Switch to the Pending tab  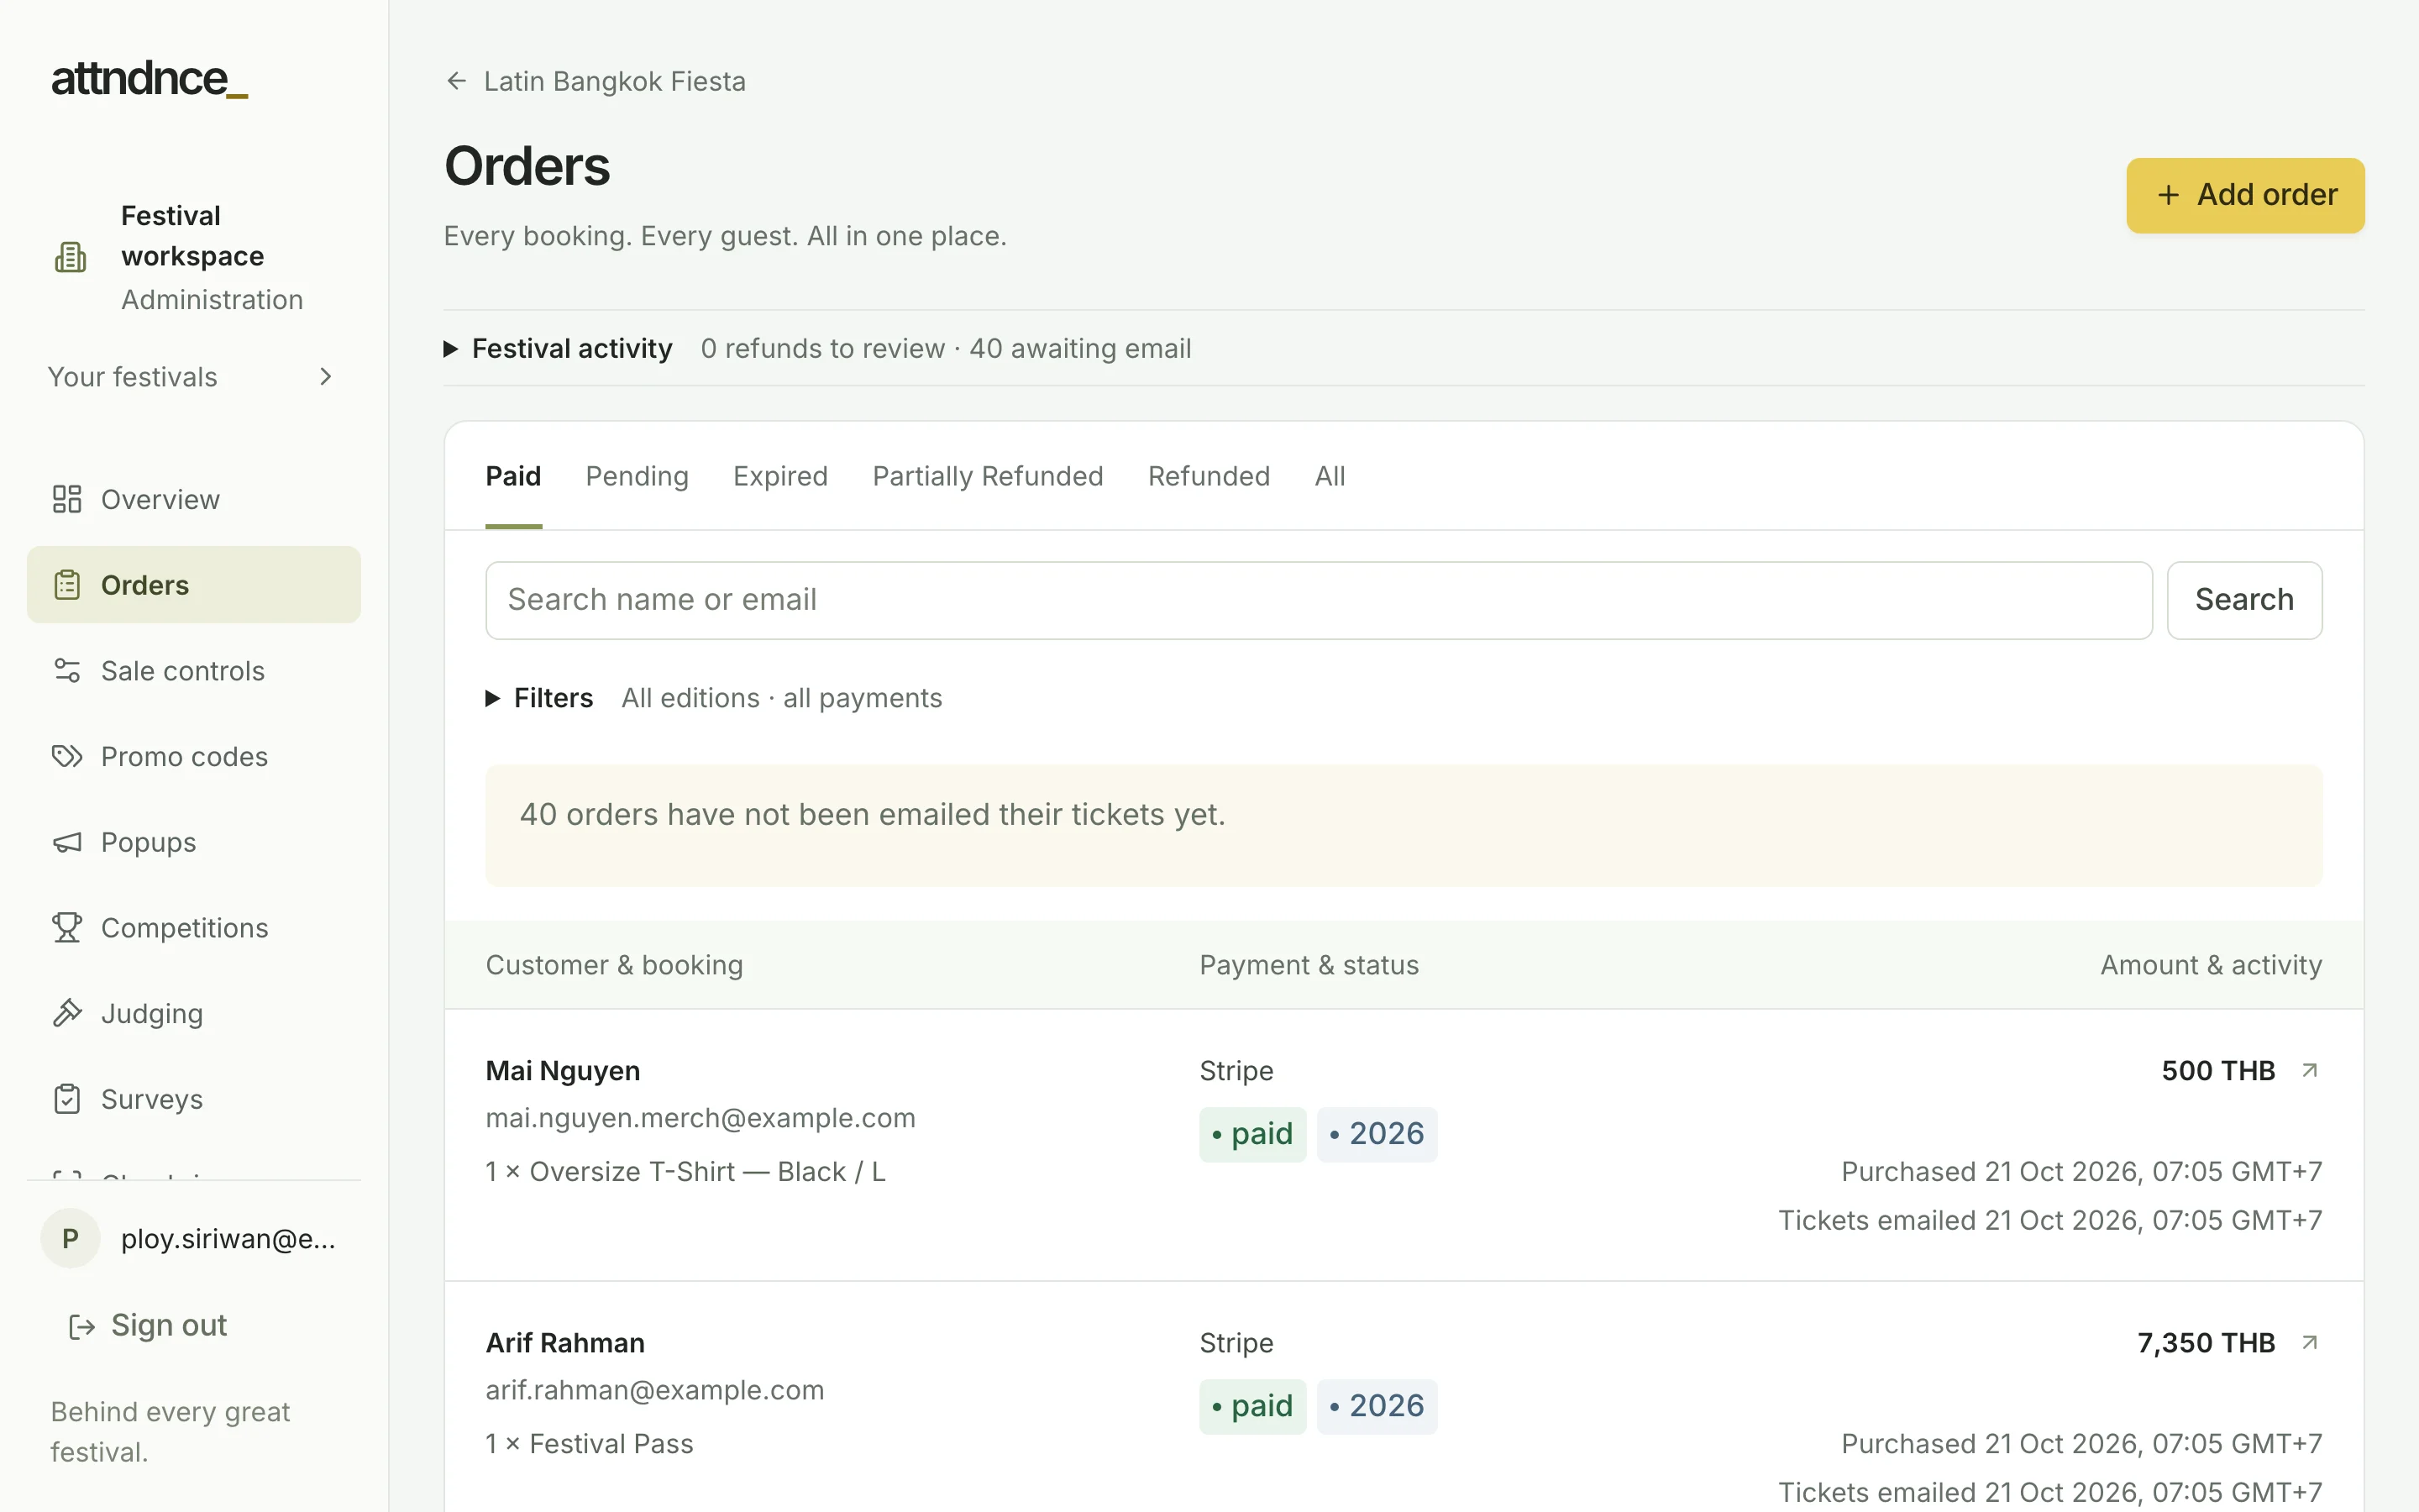637,477
